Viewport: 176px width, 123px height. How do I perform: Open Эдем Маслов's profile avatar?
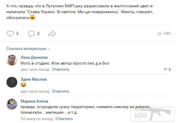(x=12, y=82)
